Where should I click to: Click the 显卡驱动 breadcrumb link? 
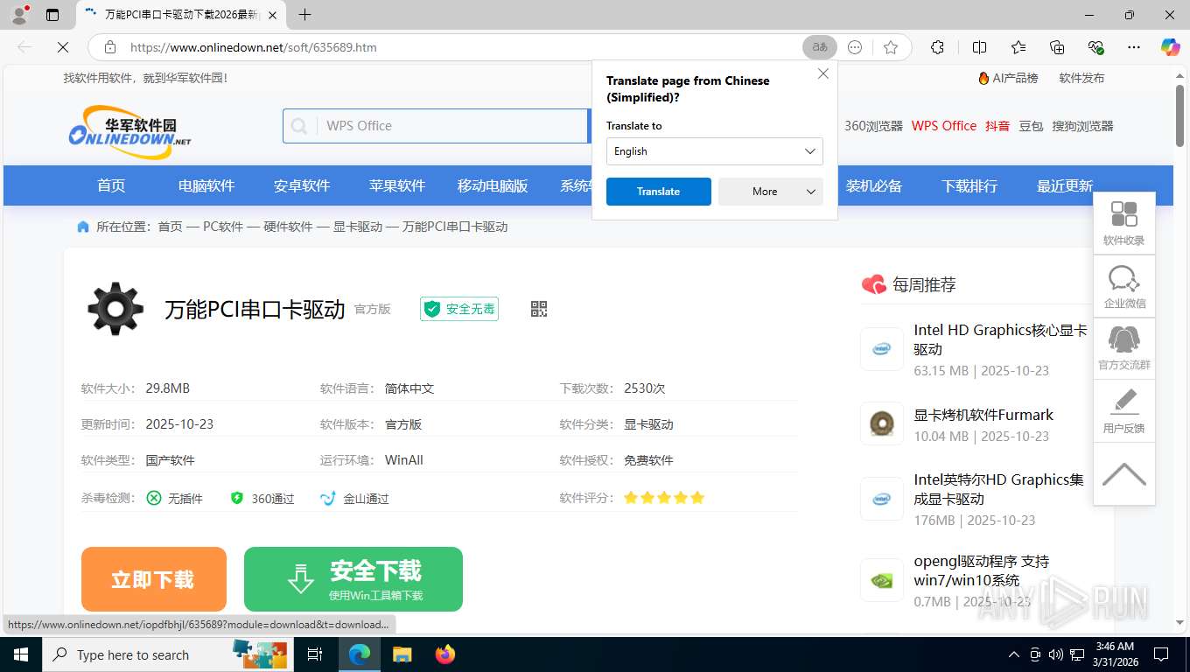pos(358,227)
